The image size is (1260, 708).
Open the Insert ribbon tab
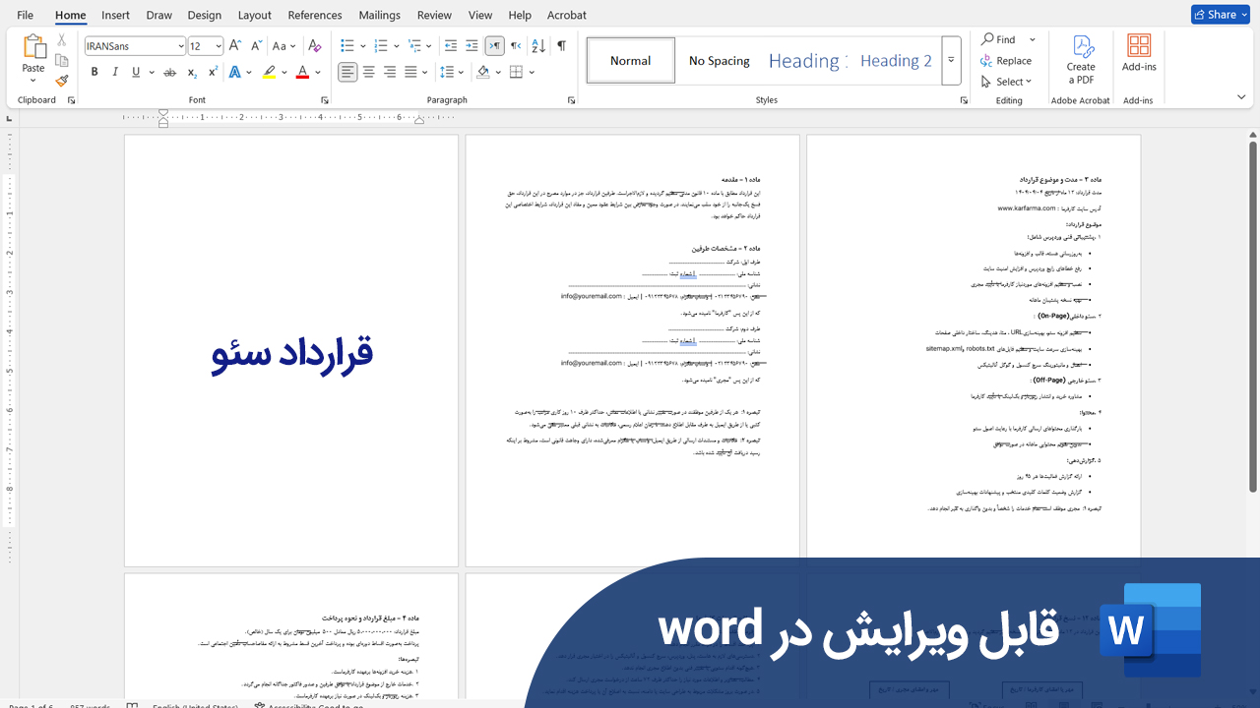(115, 15)
